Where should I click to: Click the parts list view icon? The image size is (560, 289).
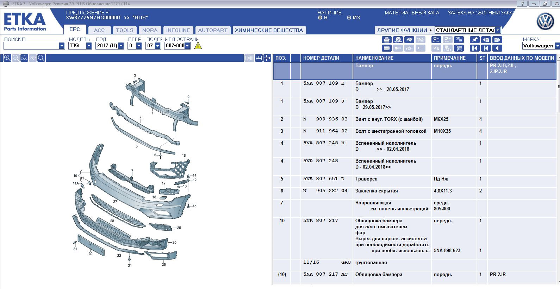pyautogui.click(x=387, y=48)
